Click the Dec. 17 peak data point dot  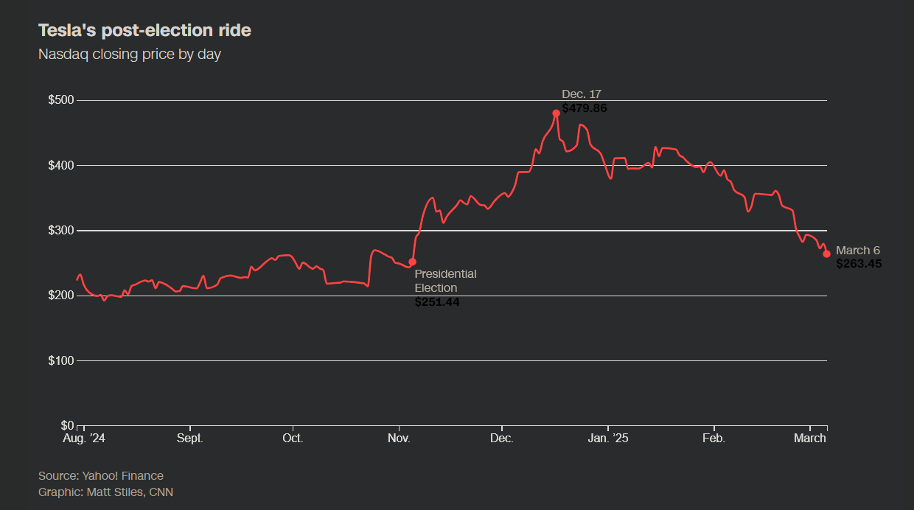(556, 113)
